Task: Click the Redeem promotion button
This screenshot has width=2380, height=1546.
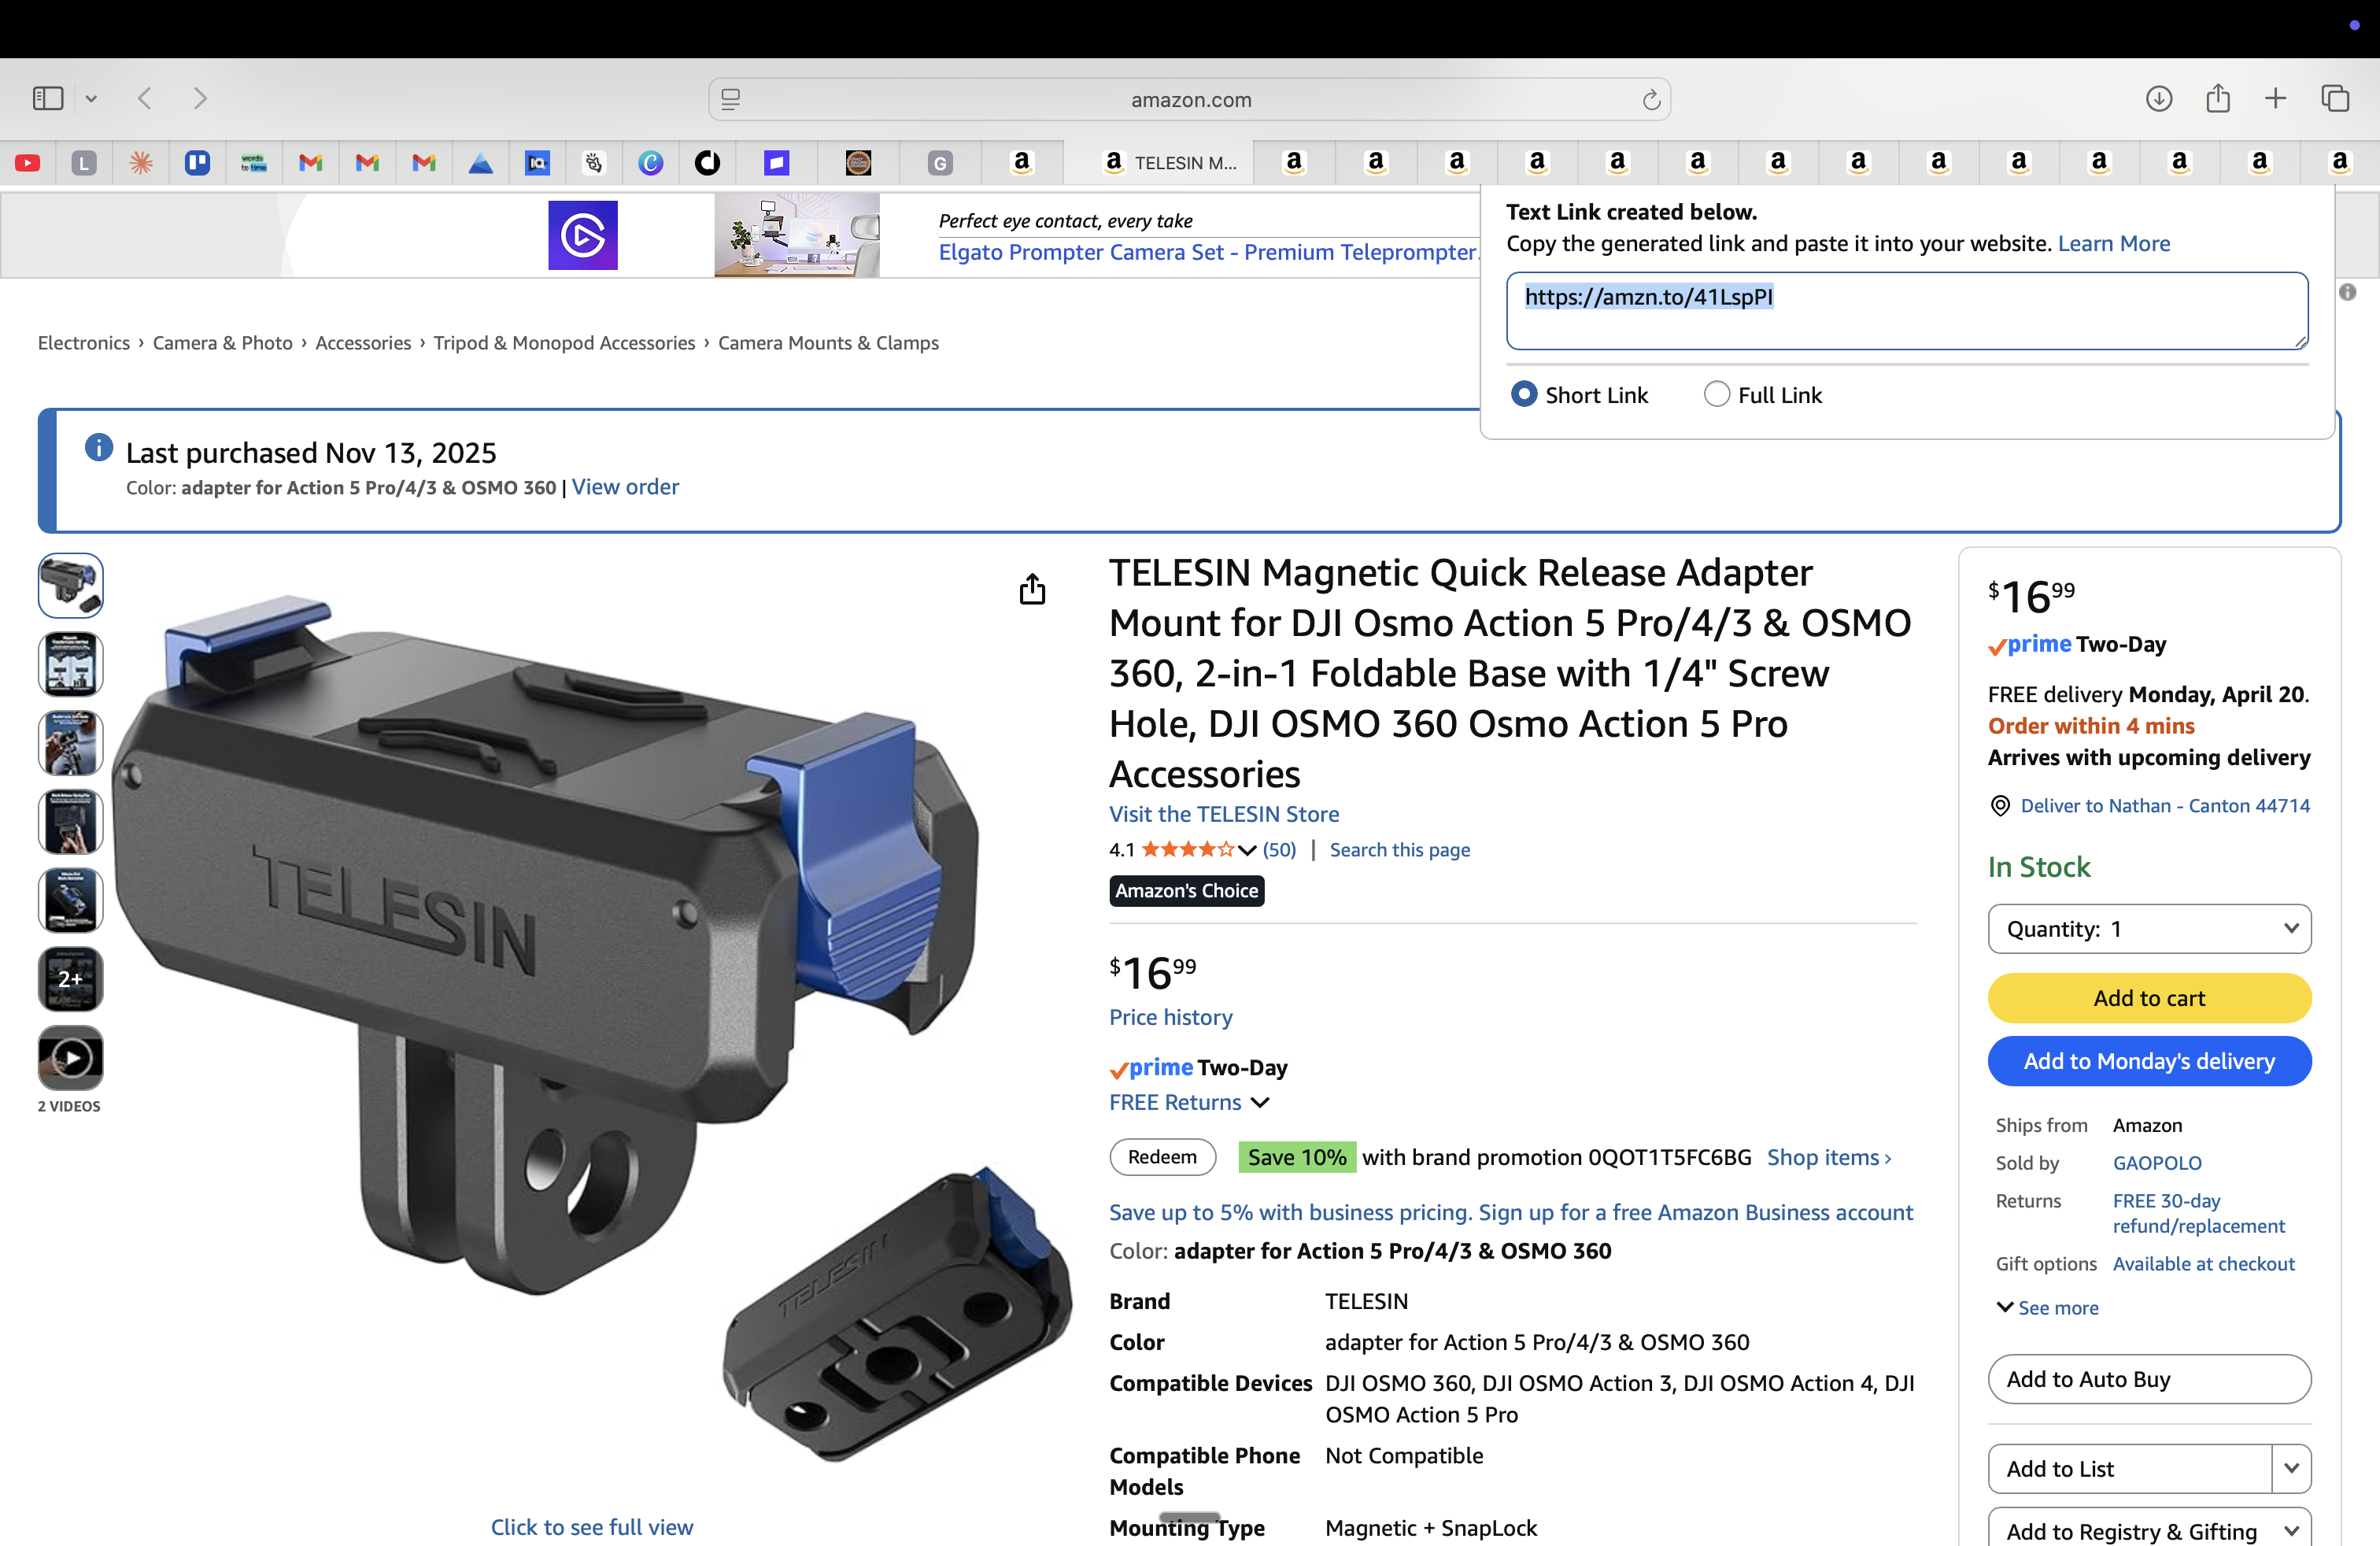Action: coord(1162,1157)
